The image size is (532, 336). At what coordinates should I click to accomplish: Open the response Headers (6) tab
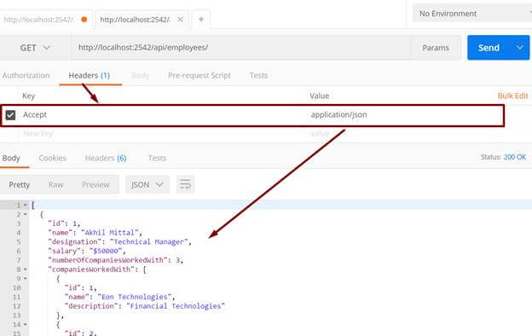coord(106,158)
